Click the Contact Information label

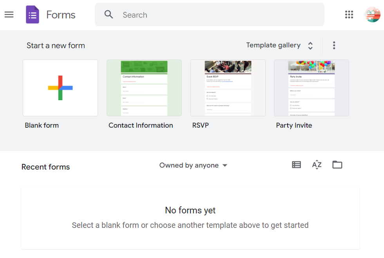[x=141, y=125]
